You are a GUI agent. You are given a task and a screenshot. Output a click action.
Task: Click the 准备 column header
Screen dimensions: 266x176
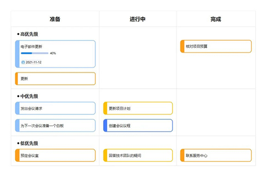55,19
